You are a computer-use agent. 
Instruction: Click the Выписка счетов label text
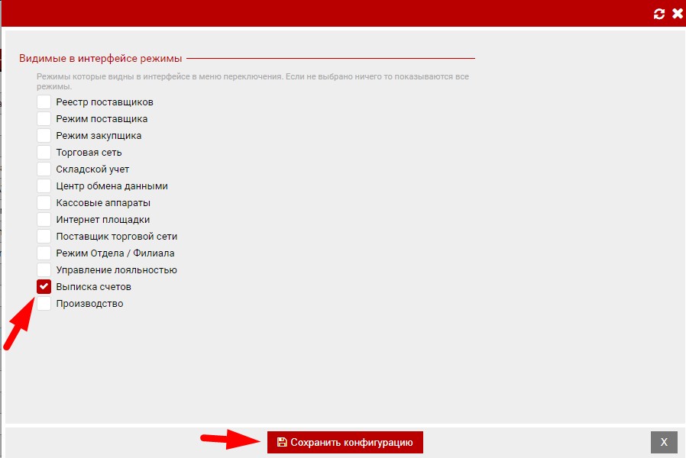93,286
